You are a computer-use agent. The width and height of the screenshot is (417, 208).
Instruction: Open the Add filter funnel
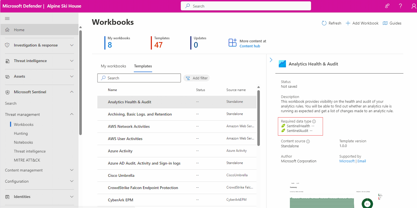(196, 78)
